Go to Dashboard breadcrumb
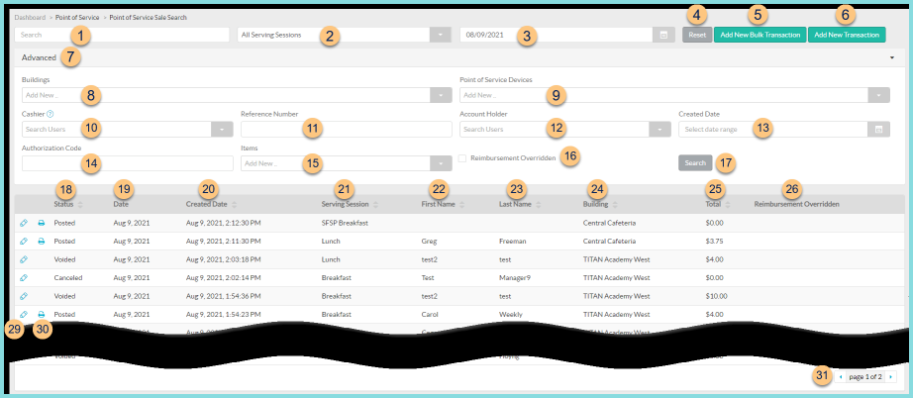This screenshot has width=913, height=398. click(30, 18)
